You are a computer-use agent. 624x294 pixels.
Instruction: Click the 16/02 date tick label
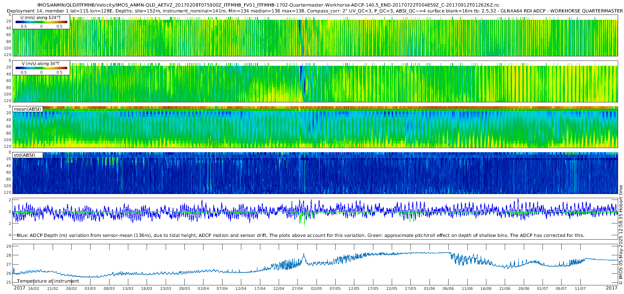tap(34, 288)
